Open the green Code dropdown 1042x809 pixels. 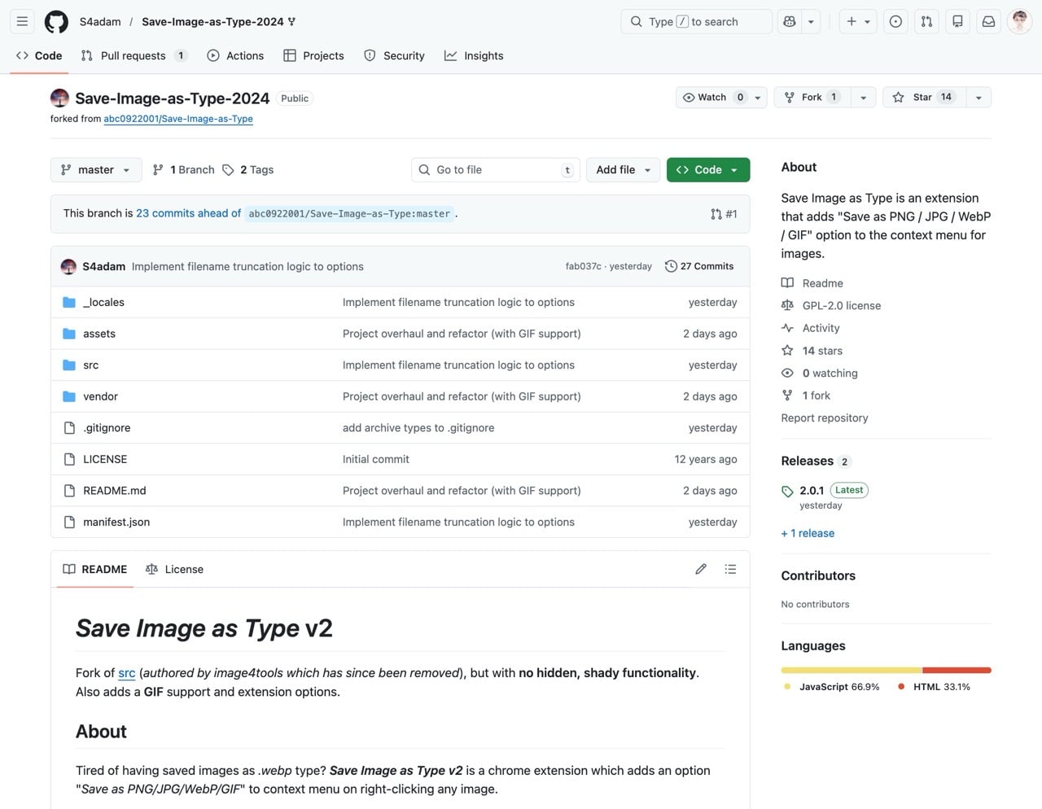pyautogui.click(x=707, y=170)
